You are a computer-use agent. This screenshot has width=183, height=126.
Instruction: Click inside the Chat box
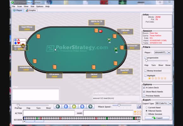[36, 95]
